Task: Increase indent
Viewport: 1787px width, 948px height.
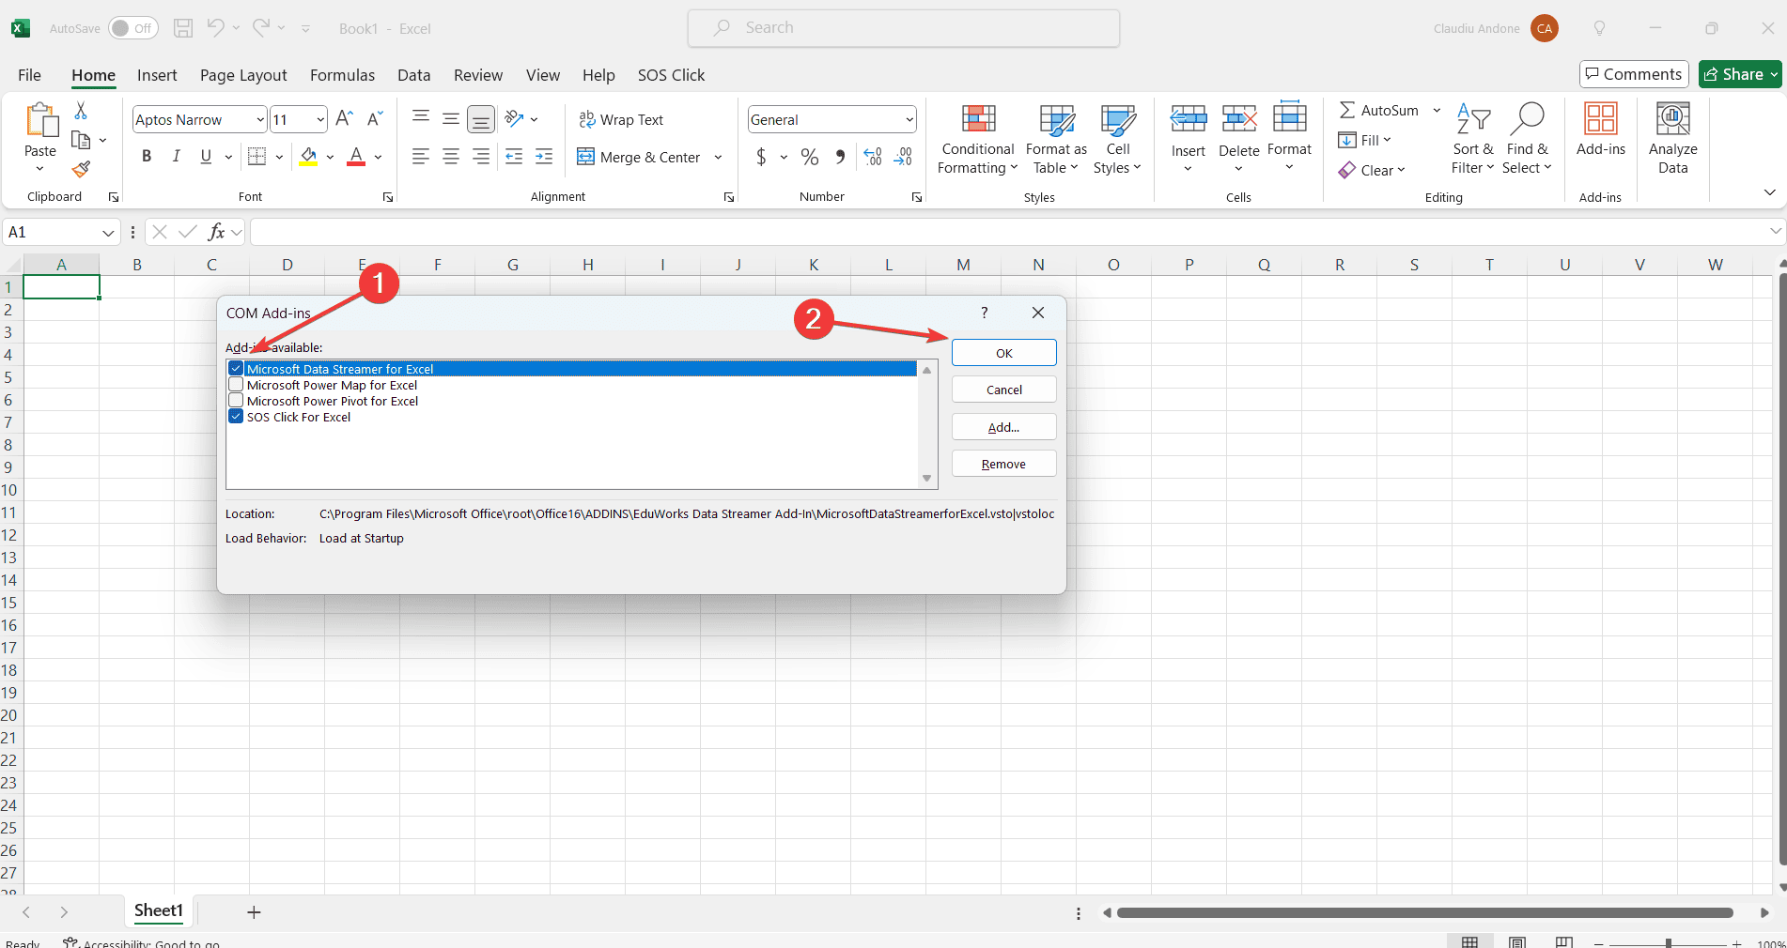Action: (x=544, y=157)
